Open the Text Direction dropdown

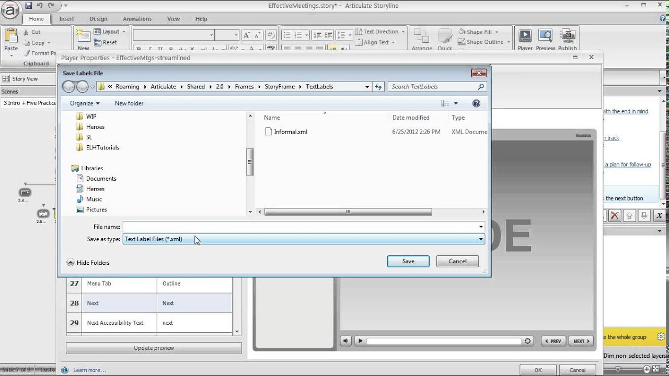coord(380,31)
